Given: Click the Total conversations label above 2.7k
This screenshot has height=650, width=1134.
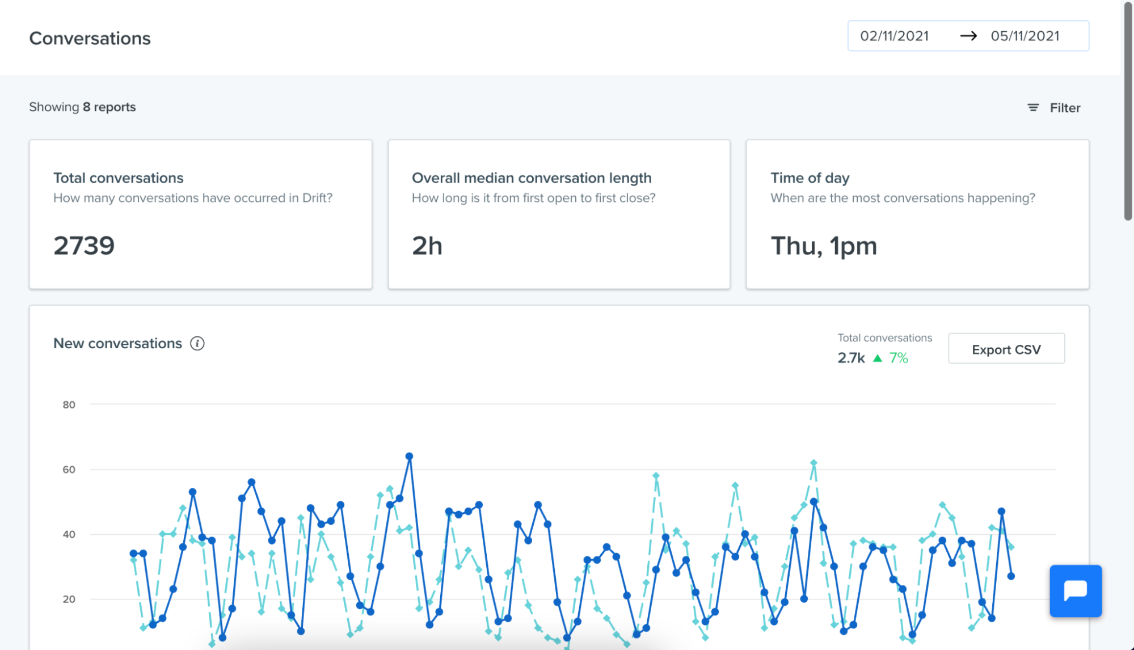Looking at the screenshot, I should [x=884, y=338].
